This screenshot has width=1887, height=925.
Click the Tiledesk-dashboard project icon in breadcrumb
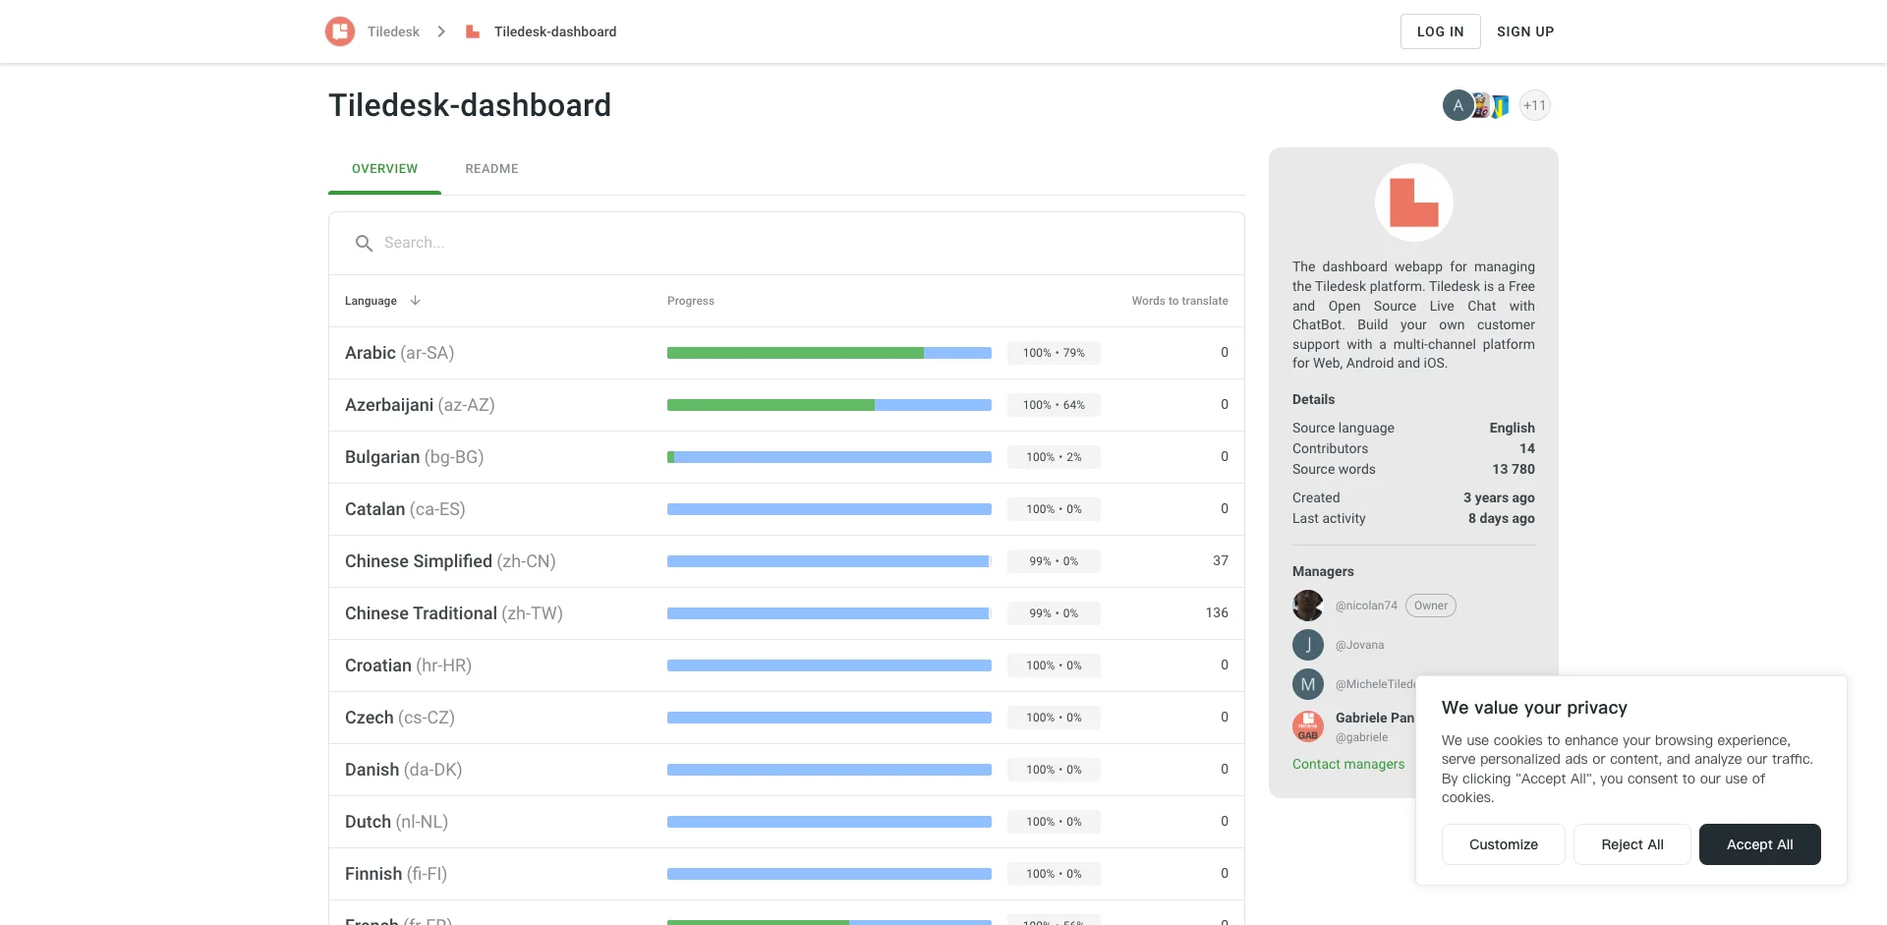coord(473,31)
